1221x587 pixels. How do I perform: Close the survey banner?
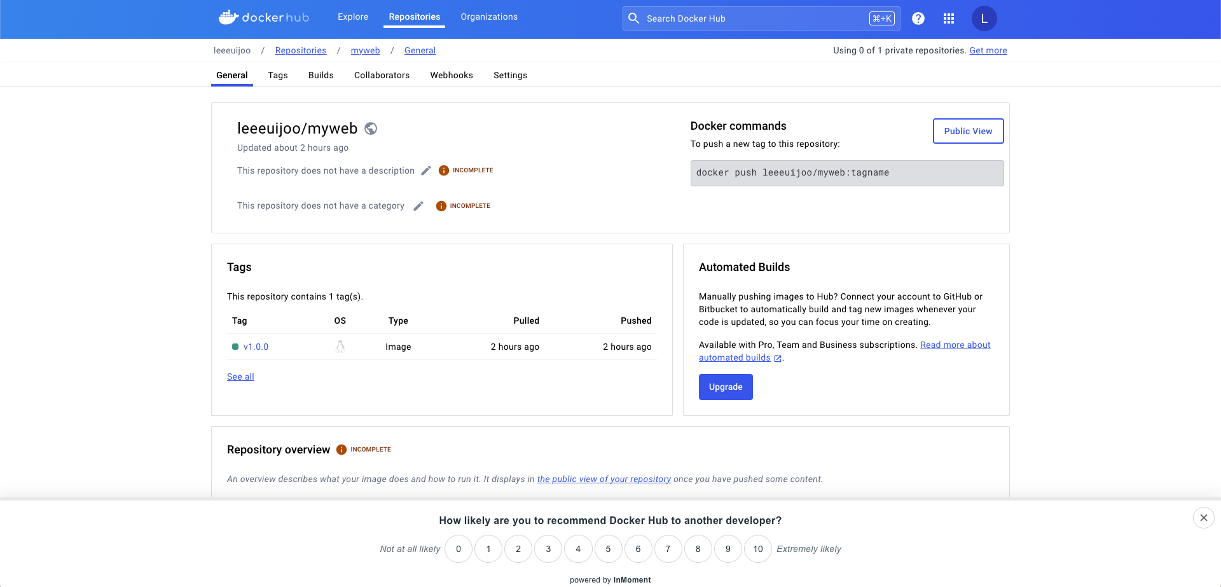coord(1203,518)
